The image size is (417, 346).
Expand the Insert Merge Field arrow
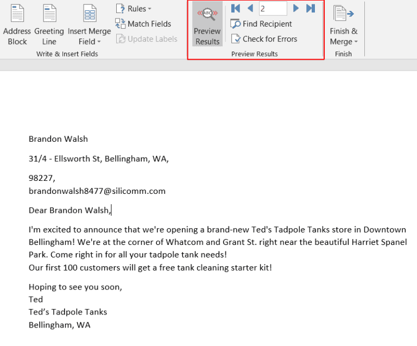point(99,42)
